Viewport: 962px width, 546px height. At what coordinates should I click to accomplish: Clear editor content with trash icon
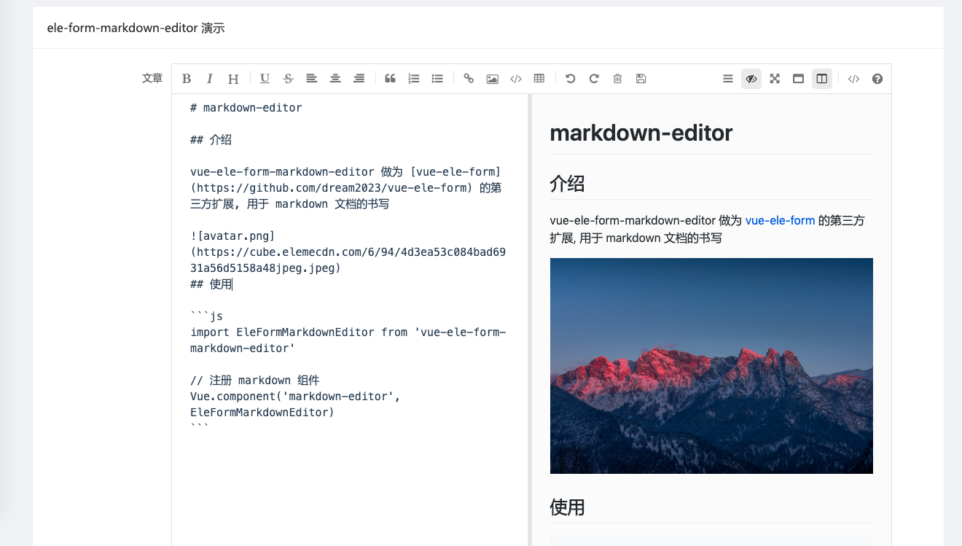[617, 79]
